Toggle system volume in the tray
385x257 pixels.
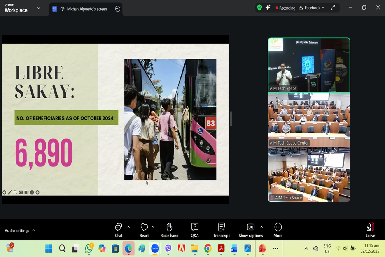pyautogui.click(x=345, y=248)
